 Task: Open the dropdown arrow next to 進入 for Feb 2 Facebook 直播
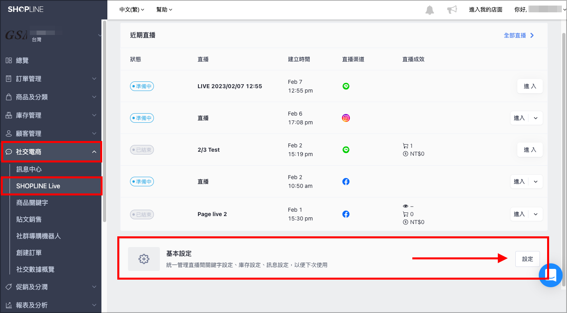(x=536, y=182)
